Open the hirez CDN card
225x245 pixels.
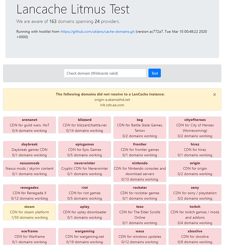[195, 149]
